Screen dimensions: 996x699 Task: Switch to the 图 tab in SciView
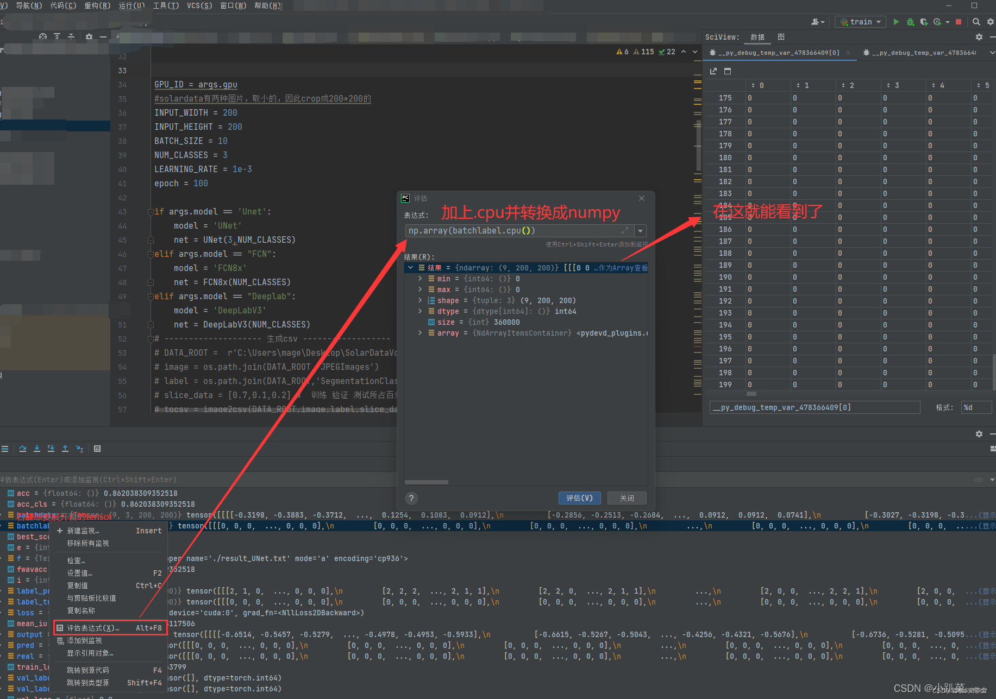tap(781, 37)
